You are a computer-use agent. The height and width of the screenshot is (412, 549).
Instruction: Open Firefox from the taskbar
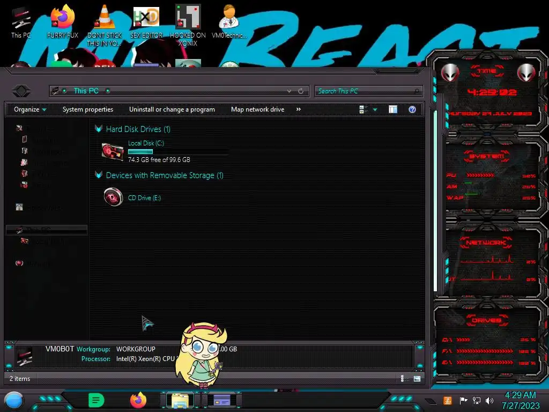click(138, 400)
